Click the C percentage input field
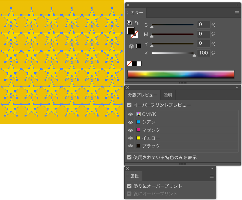Viewport: 242px width, 200px height. click(204, 25)
